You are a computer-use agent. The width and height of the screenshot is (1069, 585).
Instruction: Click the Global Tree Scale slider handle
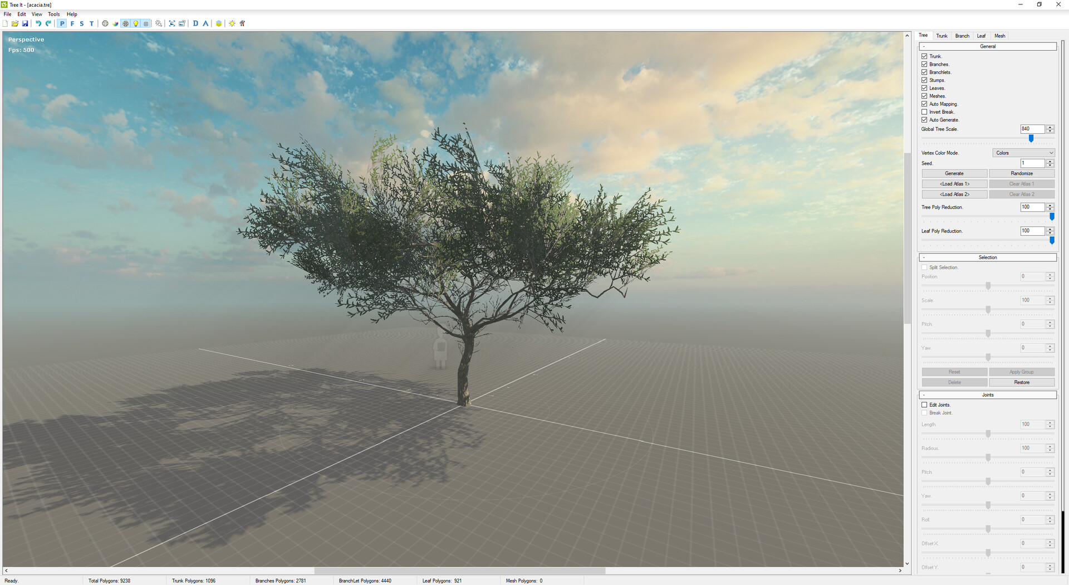[x=1031, y=138]
